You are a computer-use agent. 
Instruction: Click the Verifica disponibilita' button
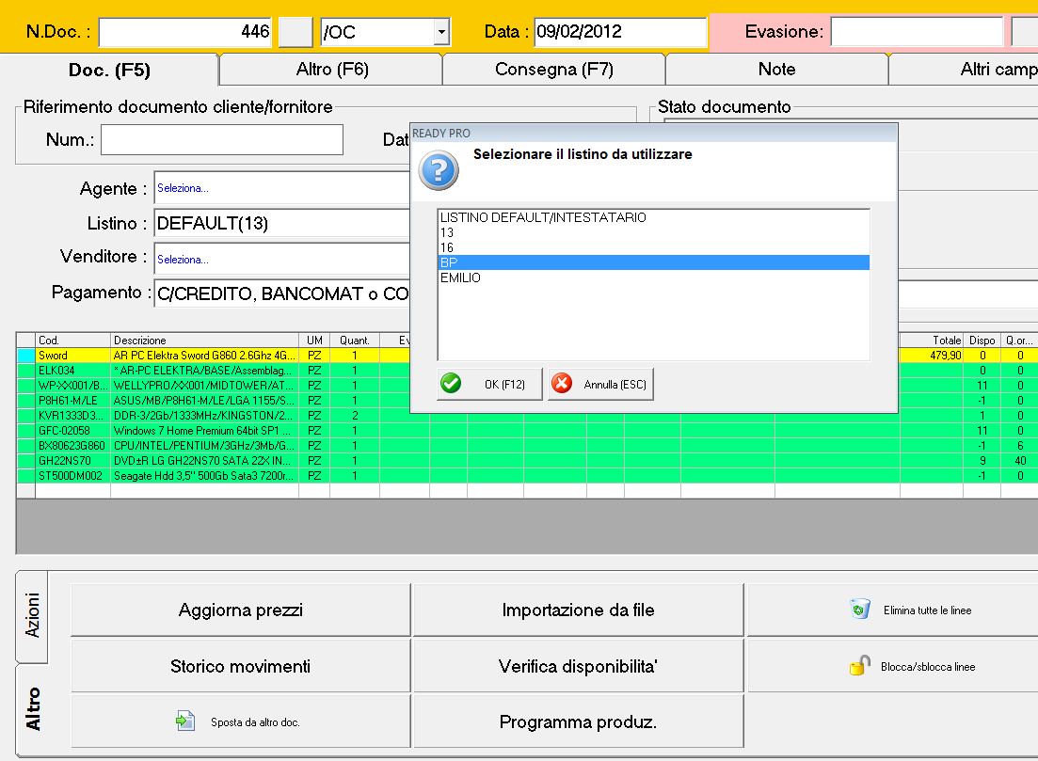(x=578, y=666)
